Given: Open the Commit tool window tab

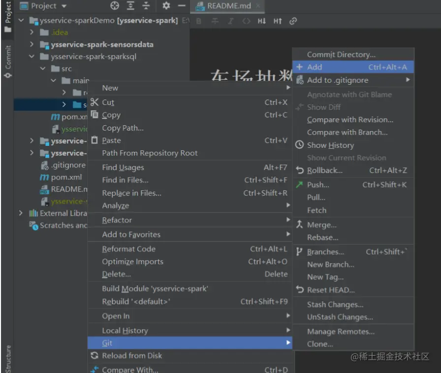Looking at the screenshot, I should pyautogui.click(x=8, y=62).
